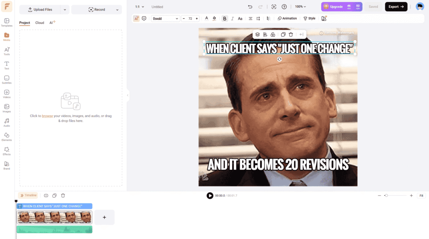Open line spacing options
The width and height of the screenshot is (429, 239).
pos(258,18)
